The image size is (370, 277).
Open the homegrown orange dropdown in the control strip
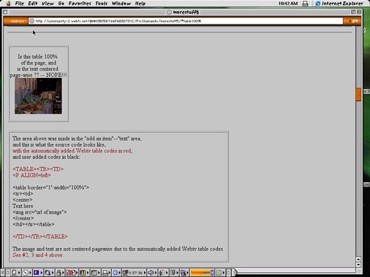pyautogui.click(x=202, y=273)
